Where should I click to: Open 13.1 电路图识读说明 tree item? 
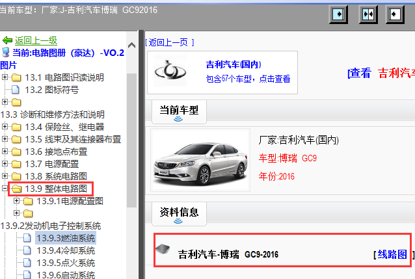[64, 77]
